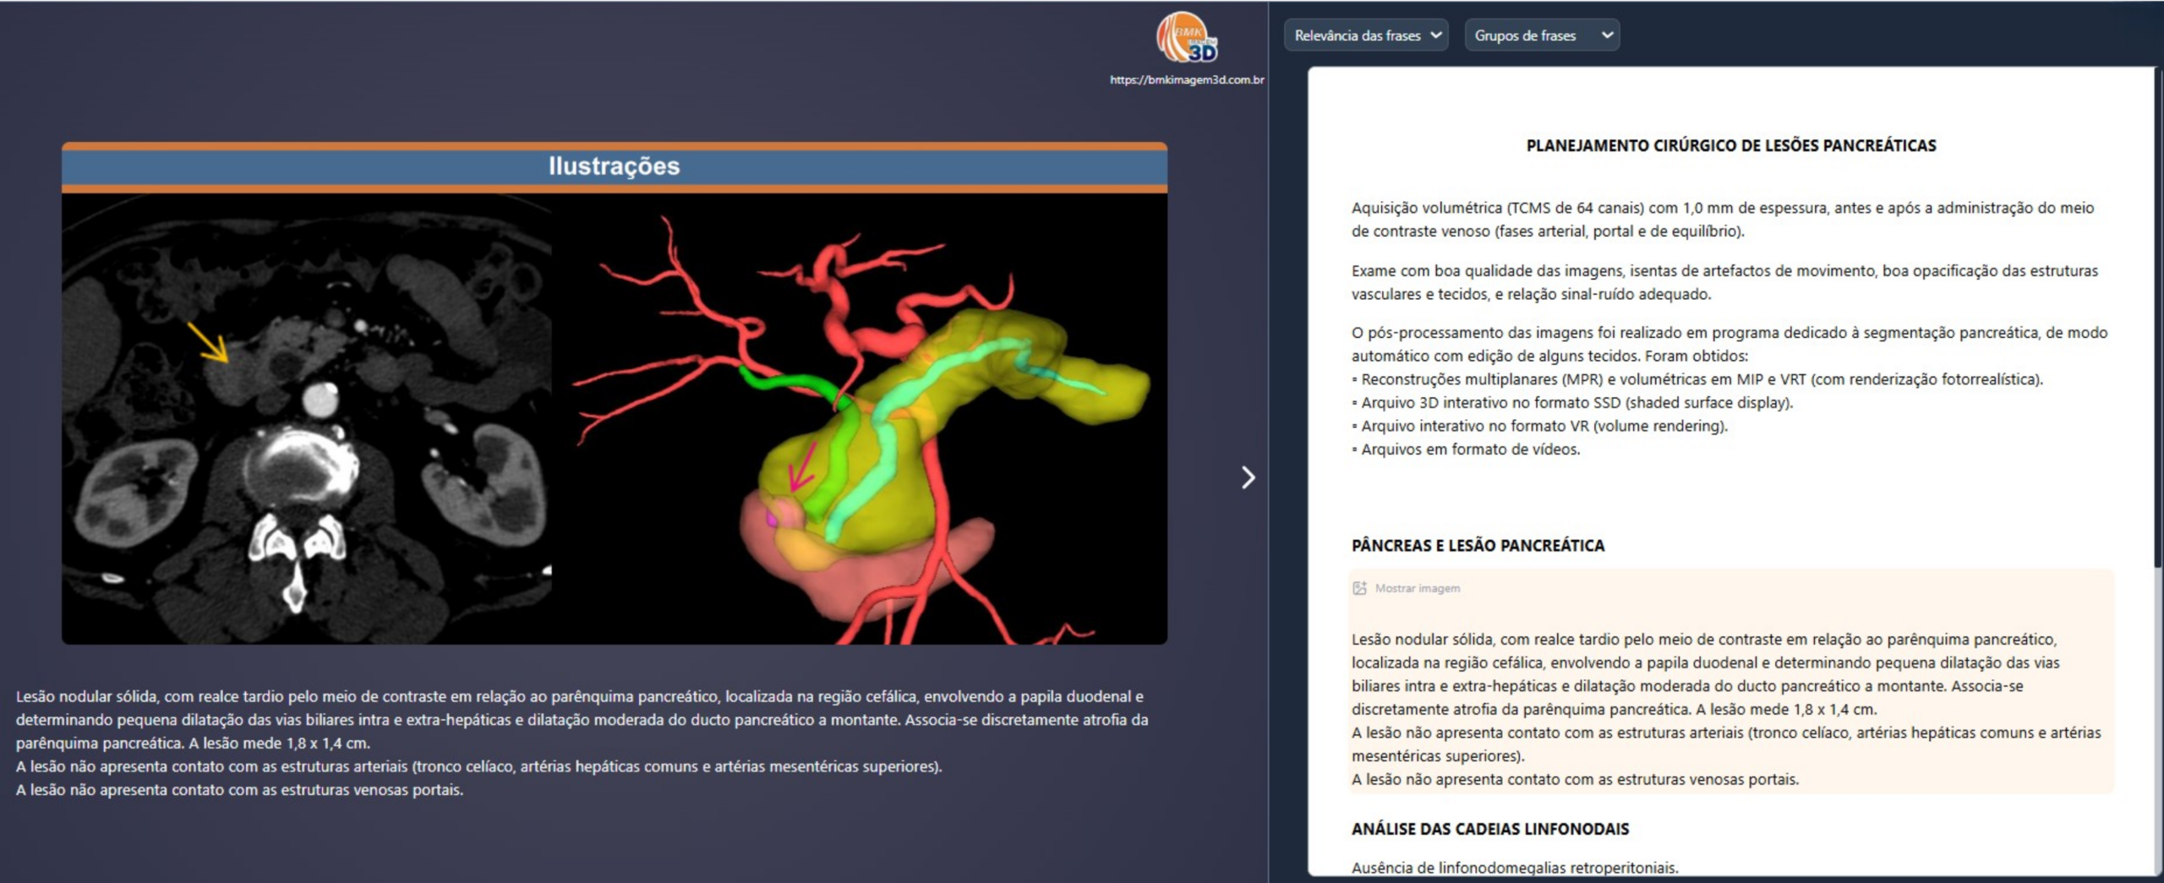Select the heading PLANEJAMENTO CIRÚRGICO DE LESÕES PANCREÁTICAS
This screenshot has width=2164, height=883.
coord(1731,145)
